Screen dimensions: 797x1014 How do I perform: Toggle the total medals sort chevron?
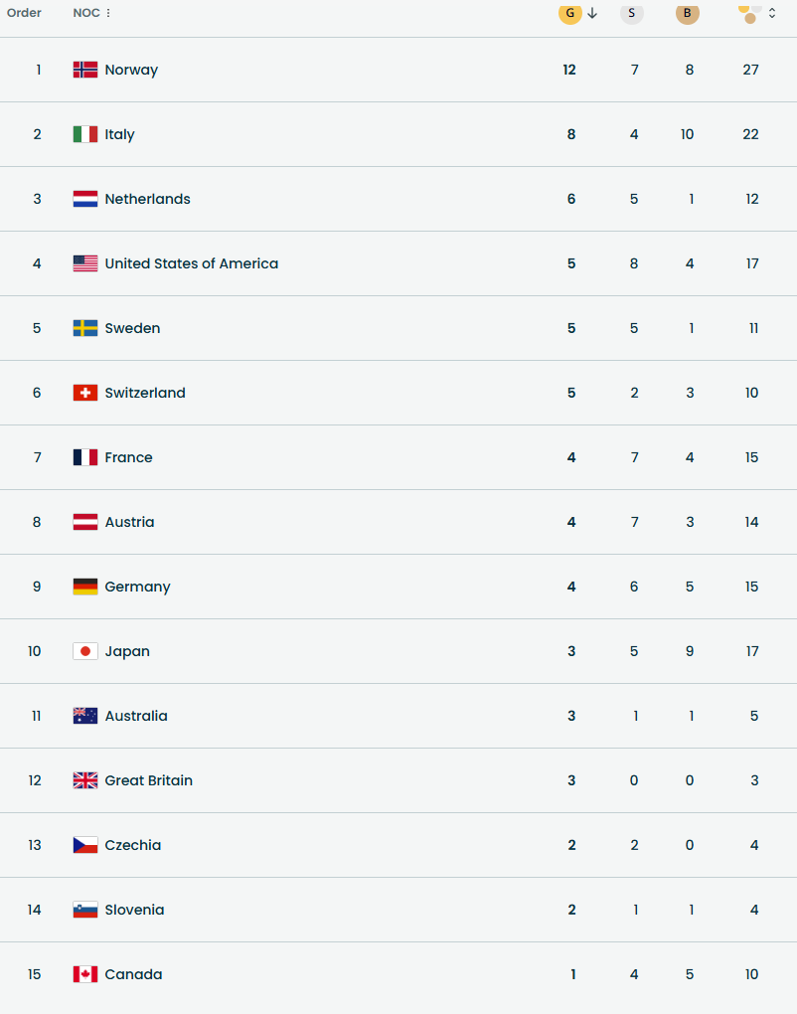(x=772, y=13)
